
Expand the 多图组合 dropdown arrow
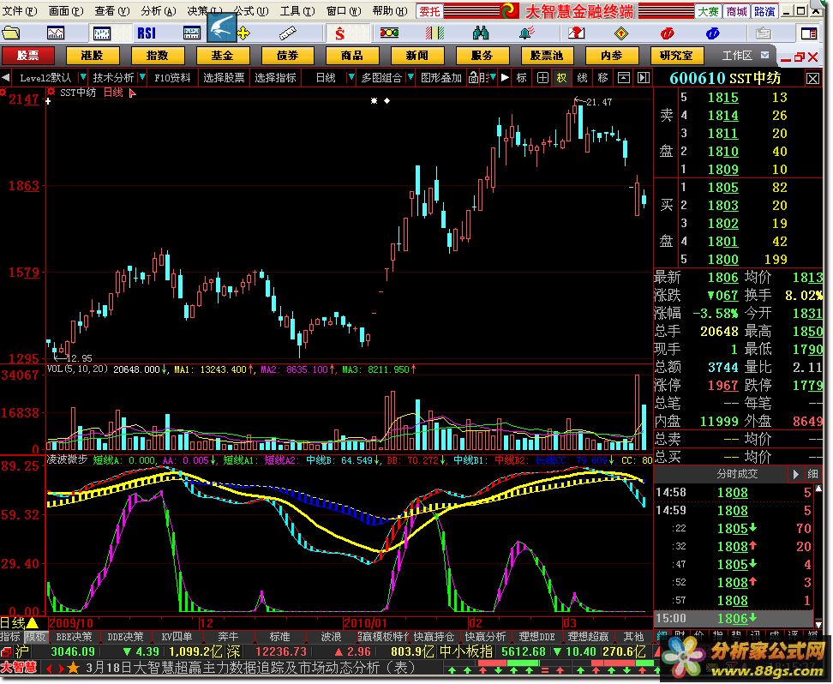tap(411, 78)
